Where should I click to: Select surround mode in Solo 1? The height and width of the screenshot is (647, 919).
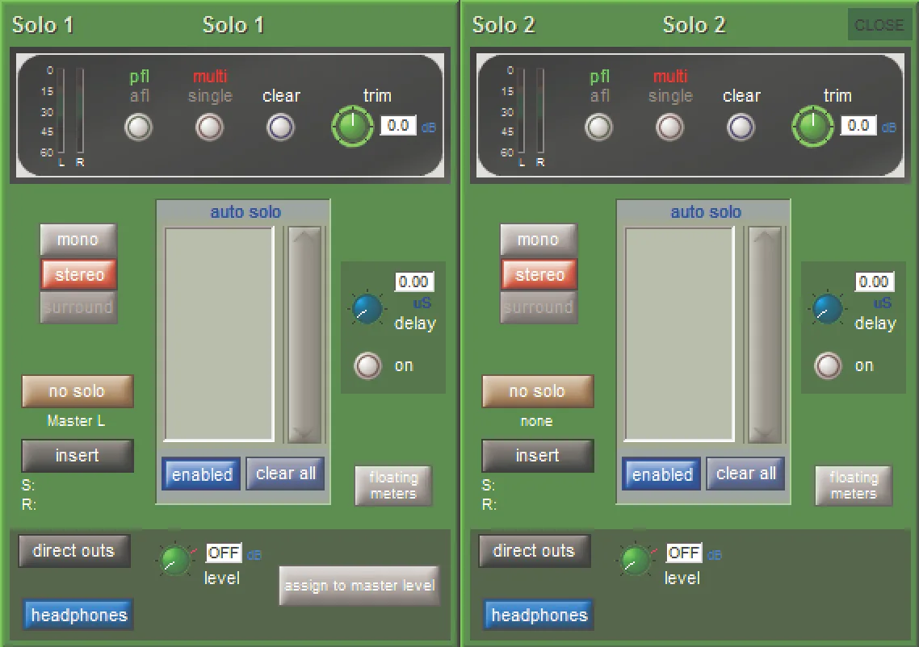coord(78,307)
